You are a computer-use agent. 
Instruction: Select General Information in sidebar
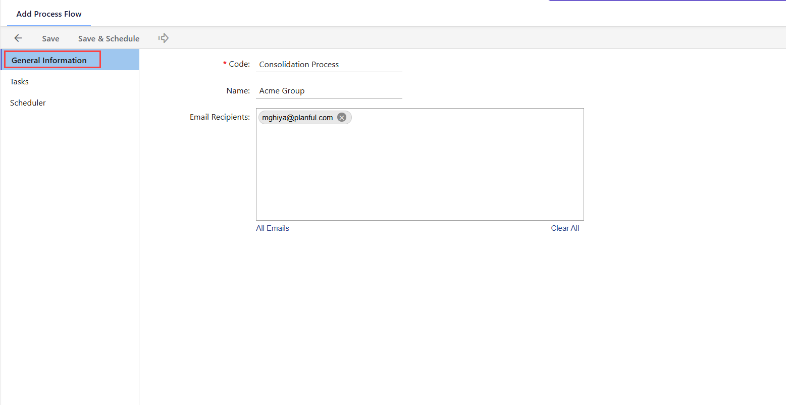[70, 60]
